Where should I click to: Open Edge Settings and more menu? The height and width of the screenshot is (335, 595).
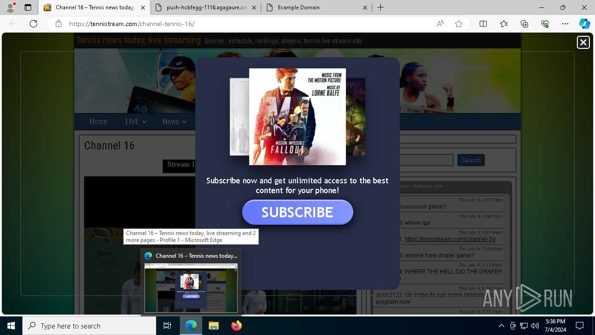coord(565,24)
